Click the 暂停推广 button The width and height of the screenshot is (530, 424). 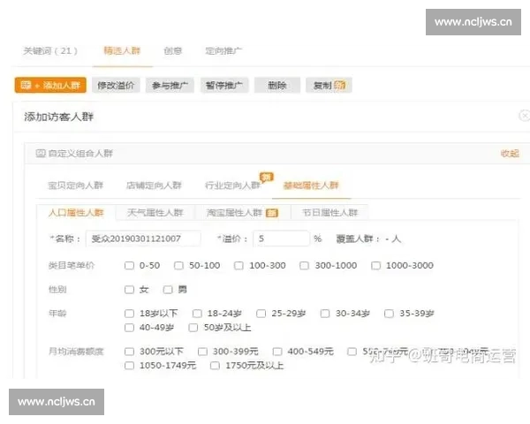pyautogui.click(x=224, y=85)
